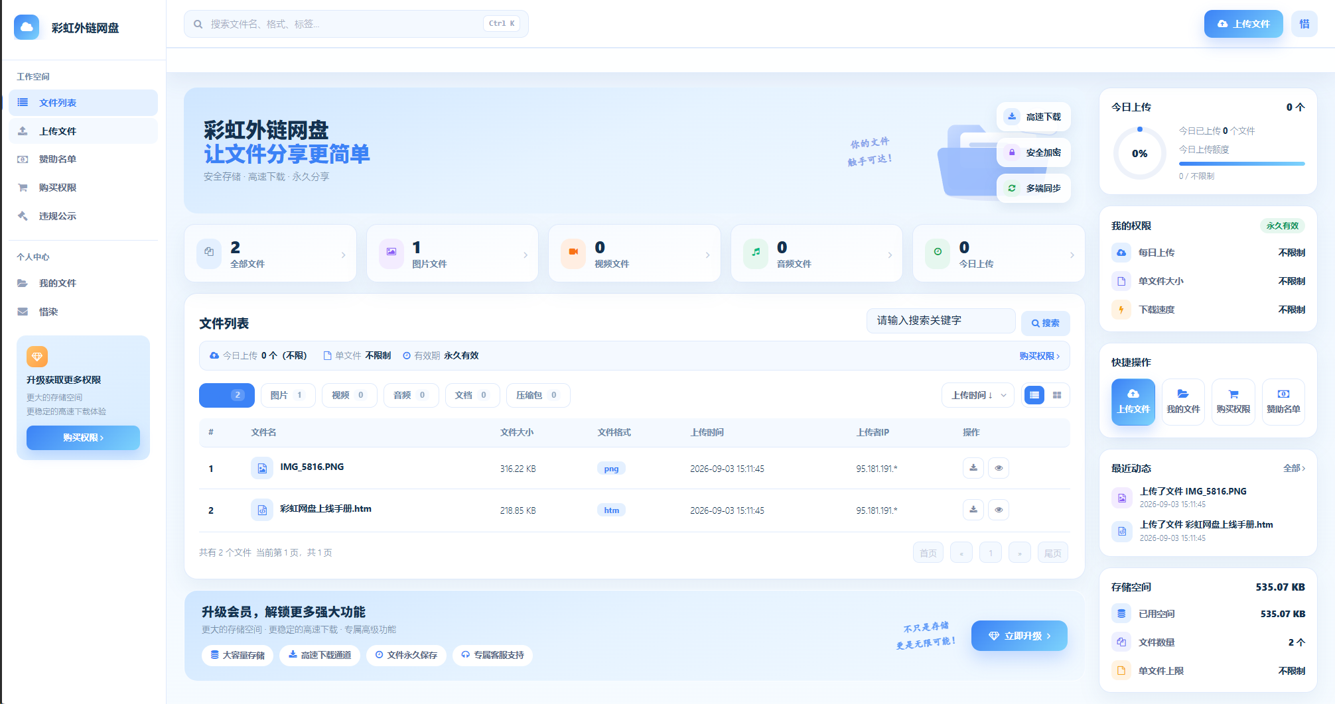This screenshot has height=704, width=1335.
Task: Open 上传文件 in the sidebar
Action: (84, 131)
